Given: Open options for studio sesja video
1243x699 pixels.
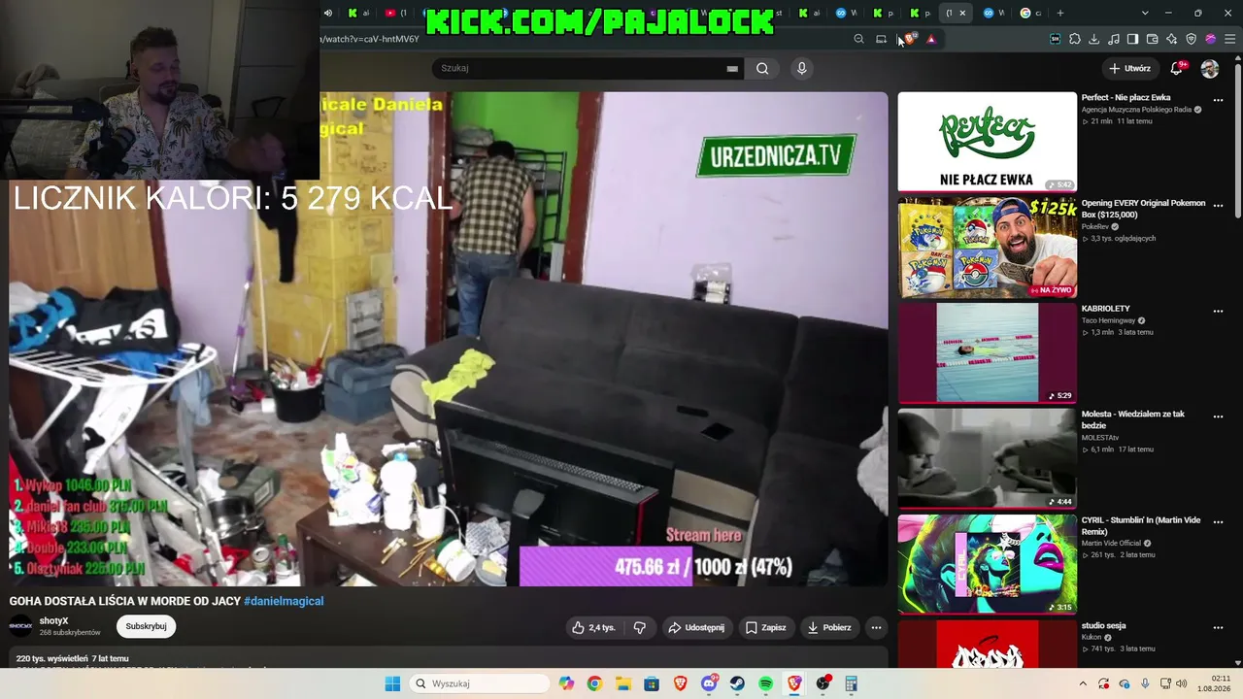Looking at the screenshot, I should click(1218, 628).
